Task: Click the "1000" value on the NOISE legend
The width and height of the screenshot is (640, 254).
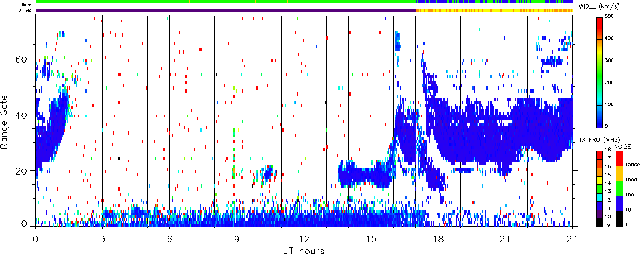Action: click(630, 180)
